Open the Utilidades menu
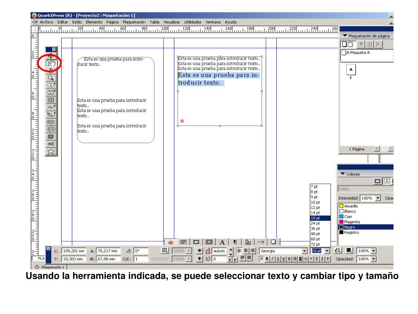Screen dimensions: 418x314 193,22
